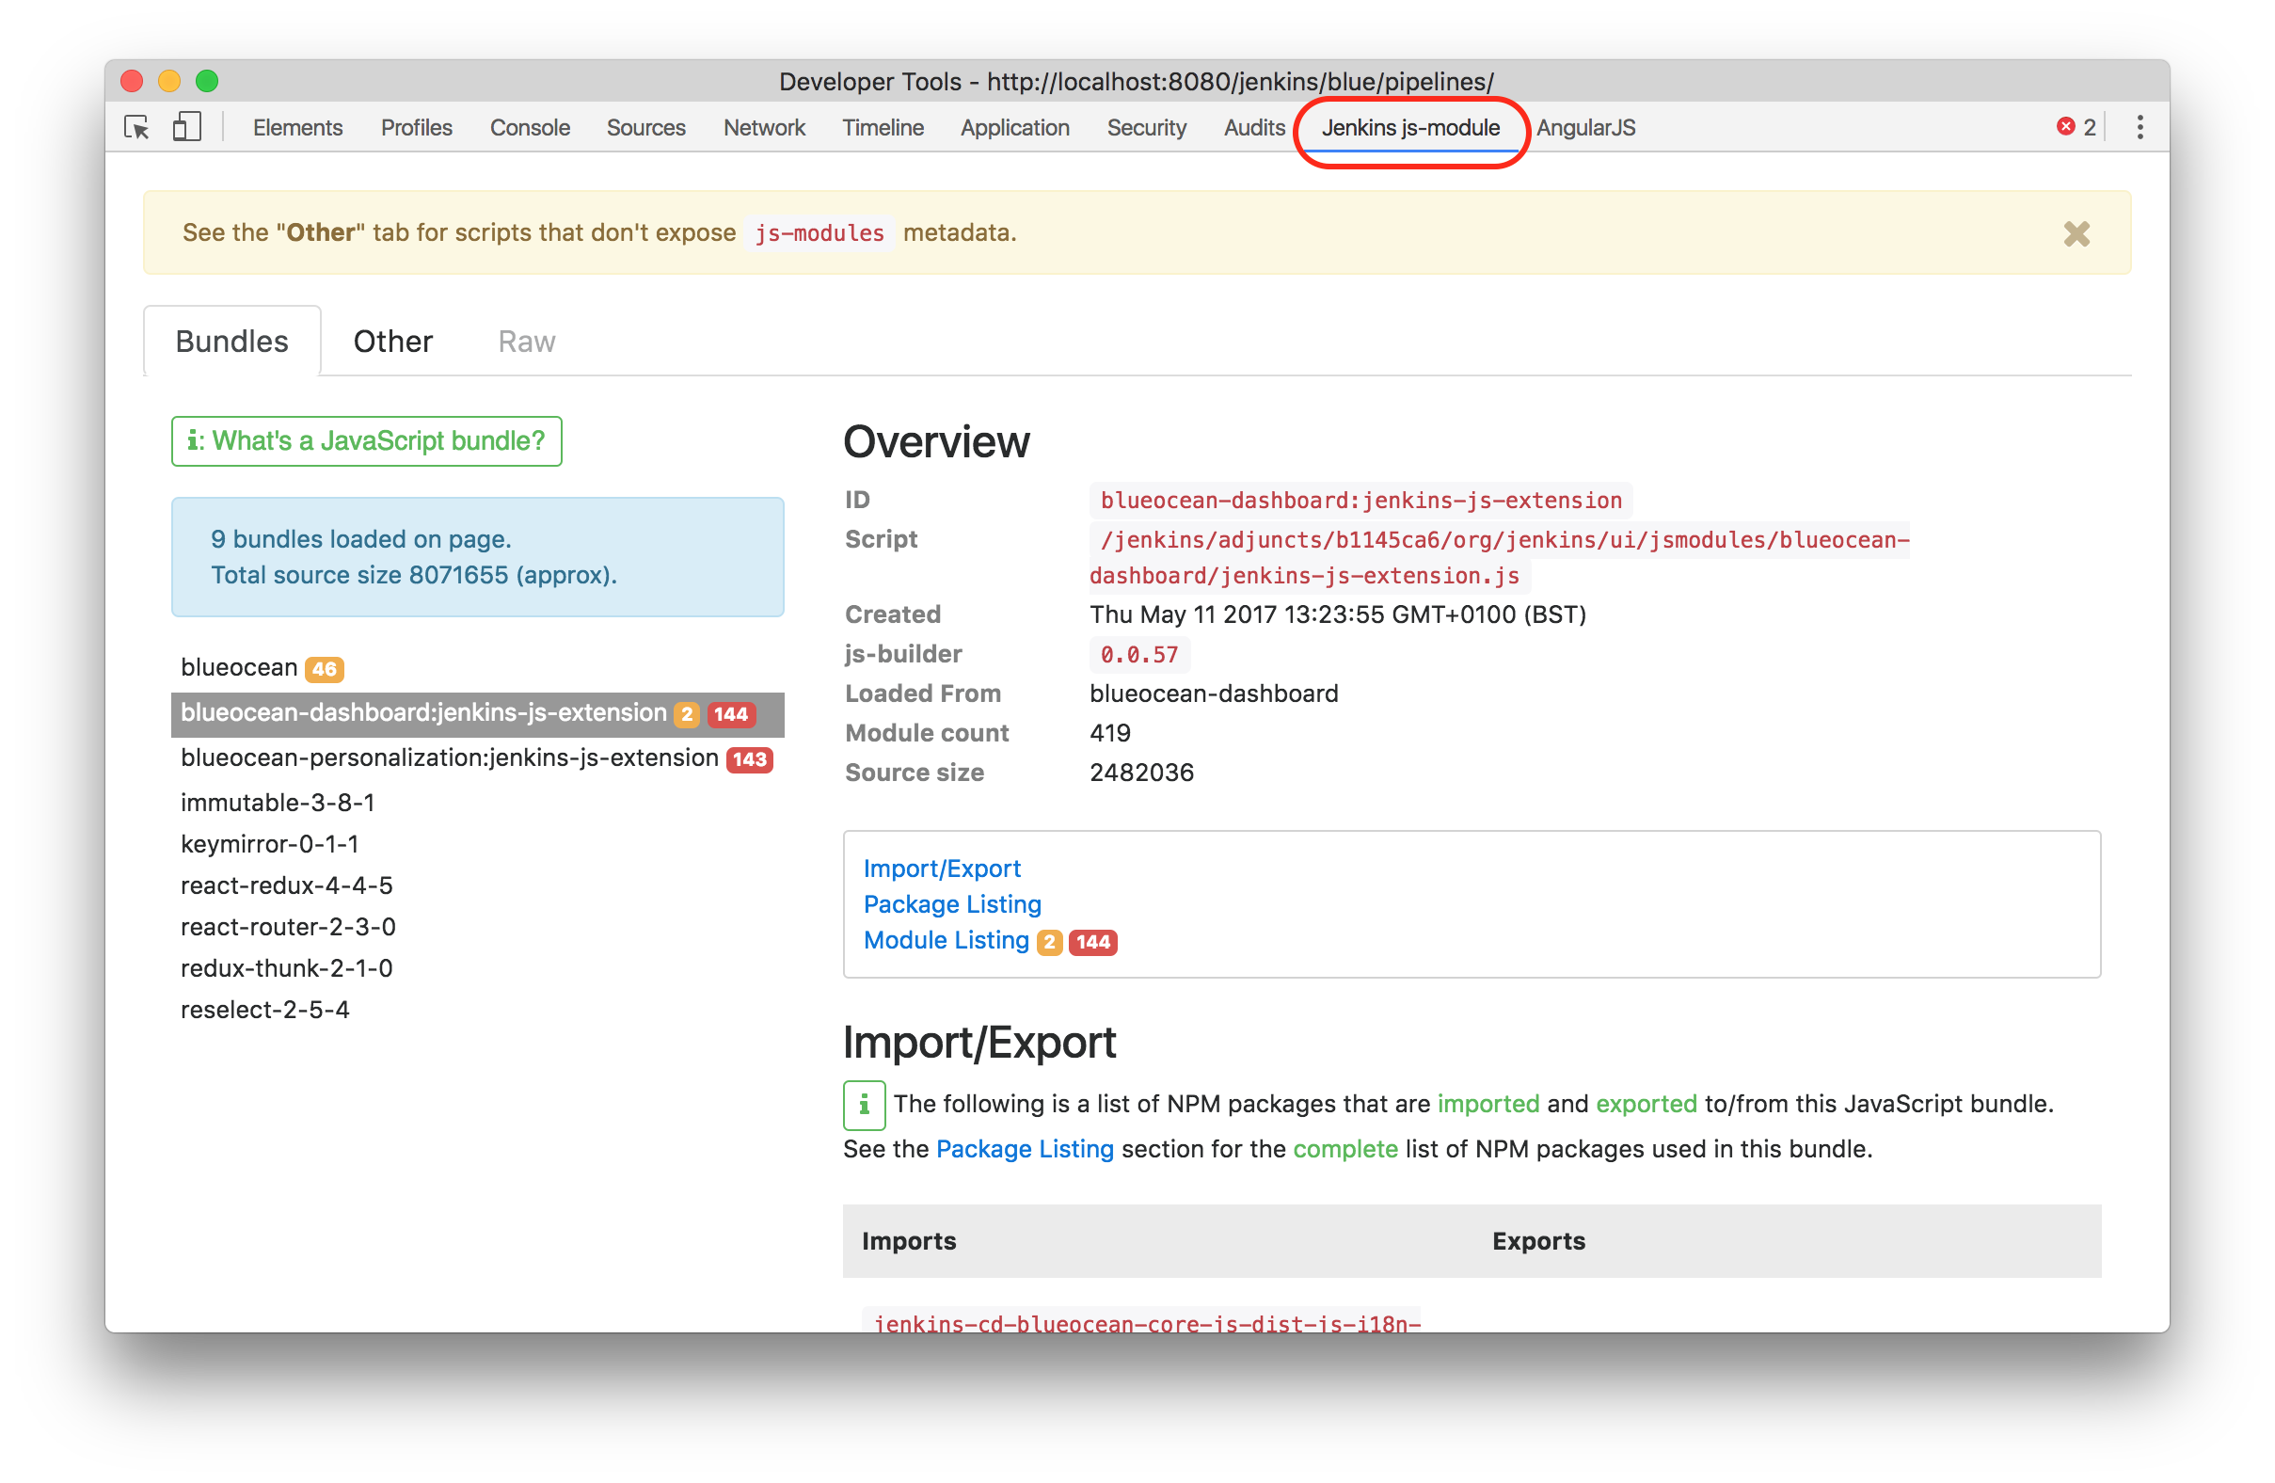The image size is (2275, 1483).
Task: Dismiss the yellow alert with X
Action: coord(2076,234)
